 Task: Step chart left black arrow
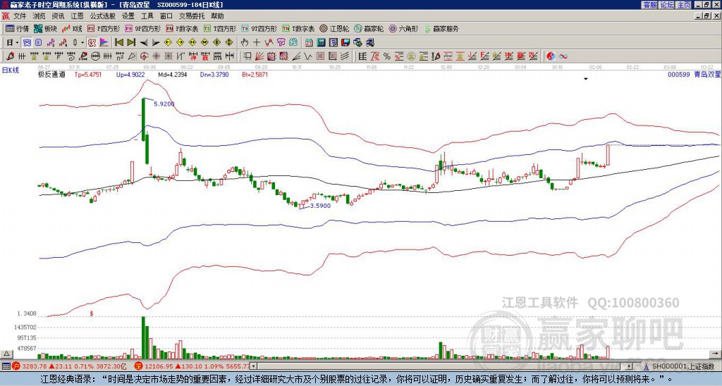144,42
